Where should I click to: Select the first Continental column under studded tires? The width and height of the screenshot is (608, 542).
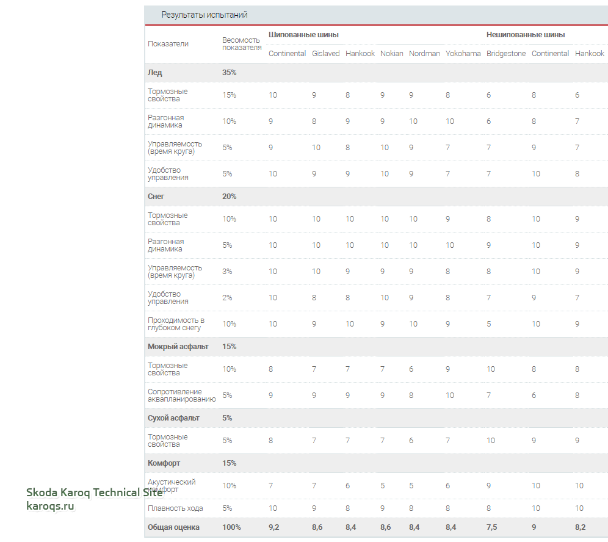[x=288, y=54]
